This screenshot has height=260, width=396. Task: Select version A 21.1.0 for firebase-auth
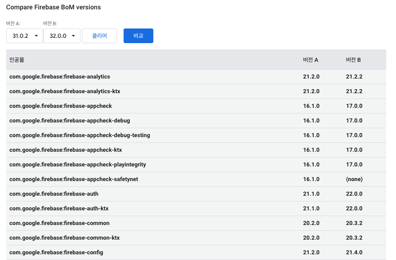[311, 194]
